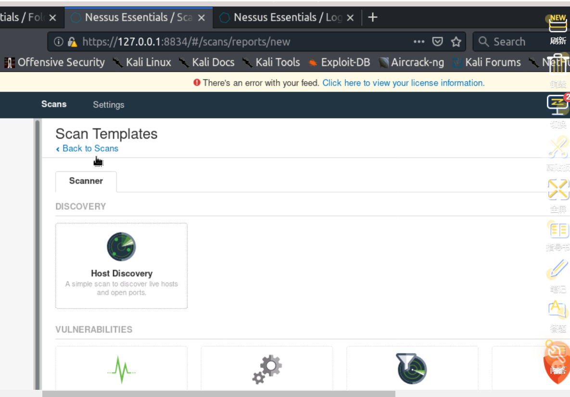Open the Offensive Security bookmark

[54, 63]
